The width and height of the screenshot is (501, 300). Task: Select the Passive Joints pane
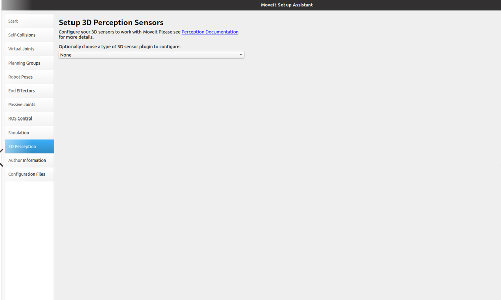pos(29,104)
